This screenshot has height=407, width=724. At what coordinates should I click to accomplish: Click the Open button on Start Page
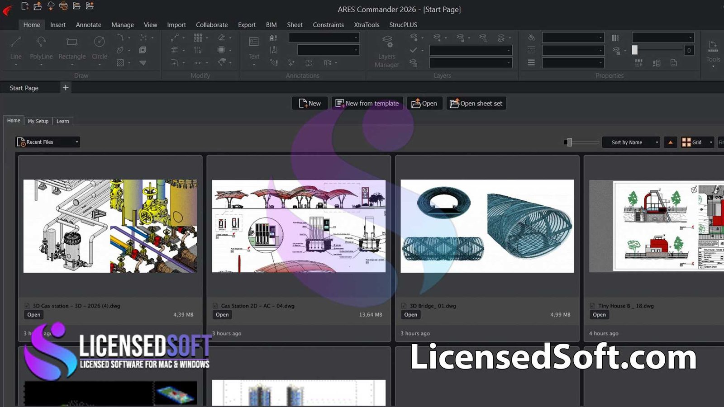pyautogui.click(x=424, y=104)
